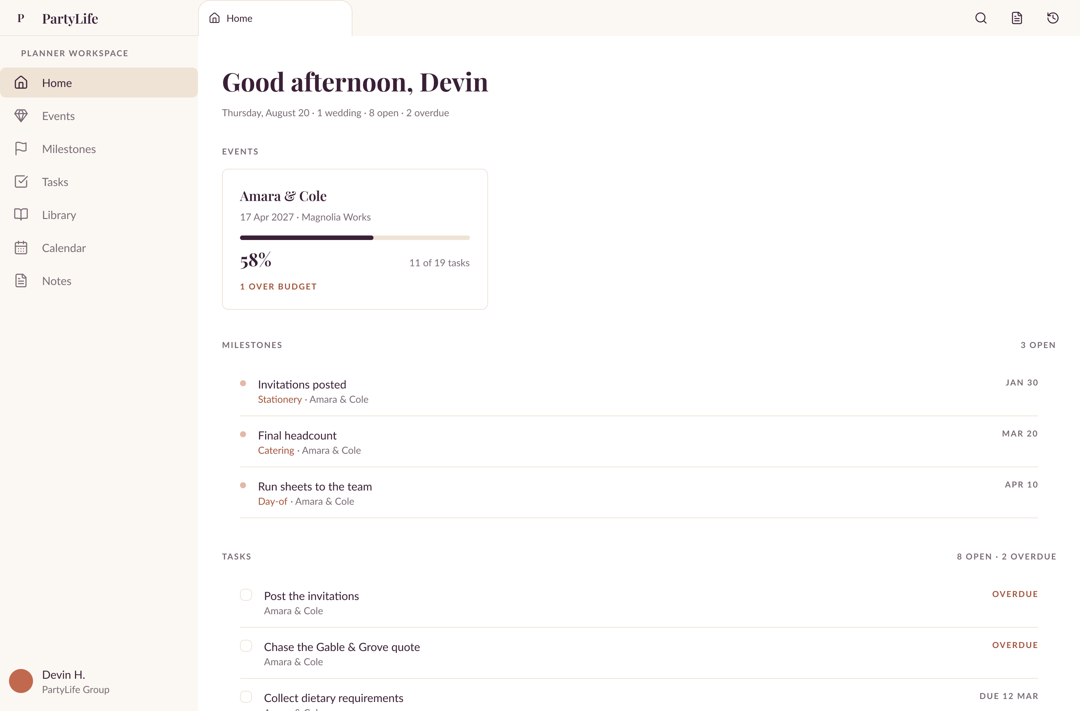Screen dimensions: 1080x711
Task: Click the Calendar icon in sidebar
Action: tap(21, 248)
